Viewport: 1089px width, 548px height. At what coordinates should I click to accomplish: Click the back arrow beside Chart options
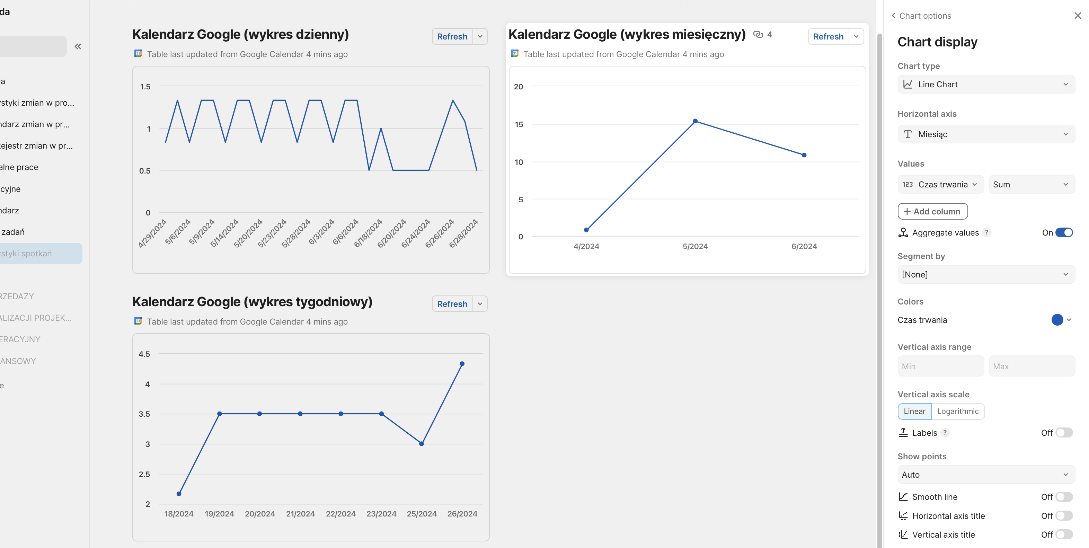(893, 16)
